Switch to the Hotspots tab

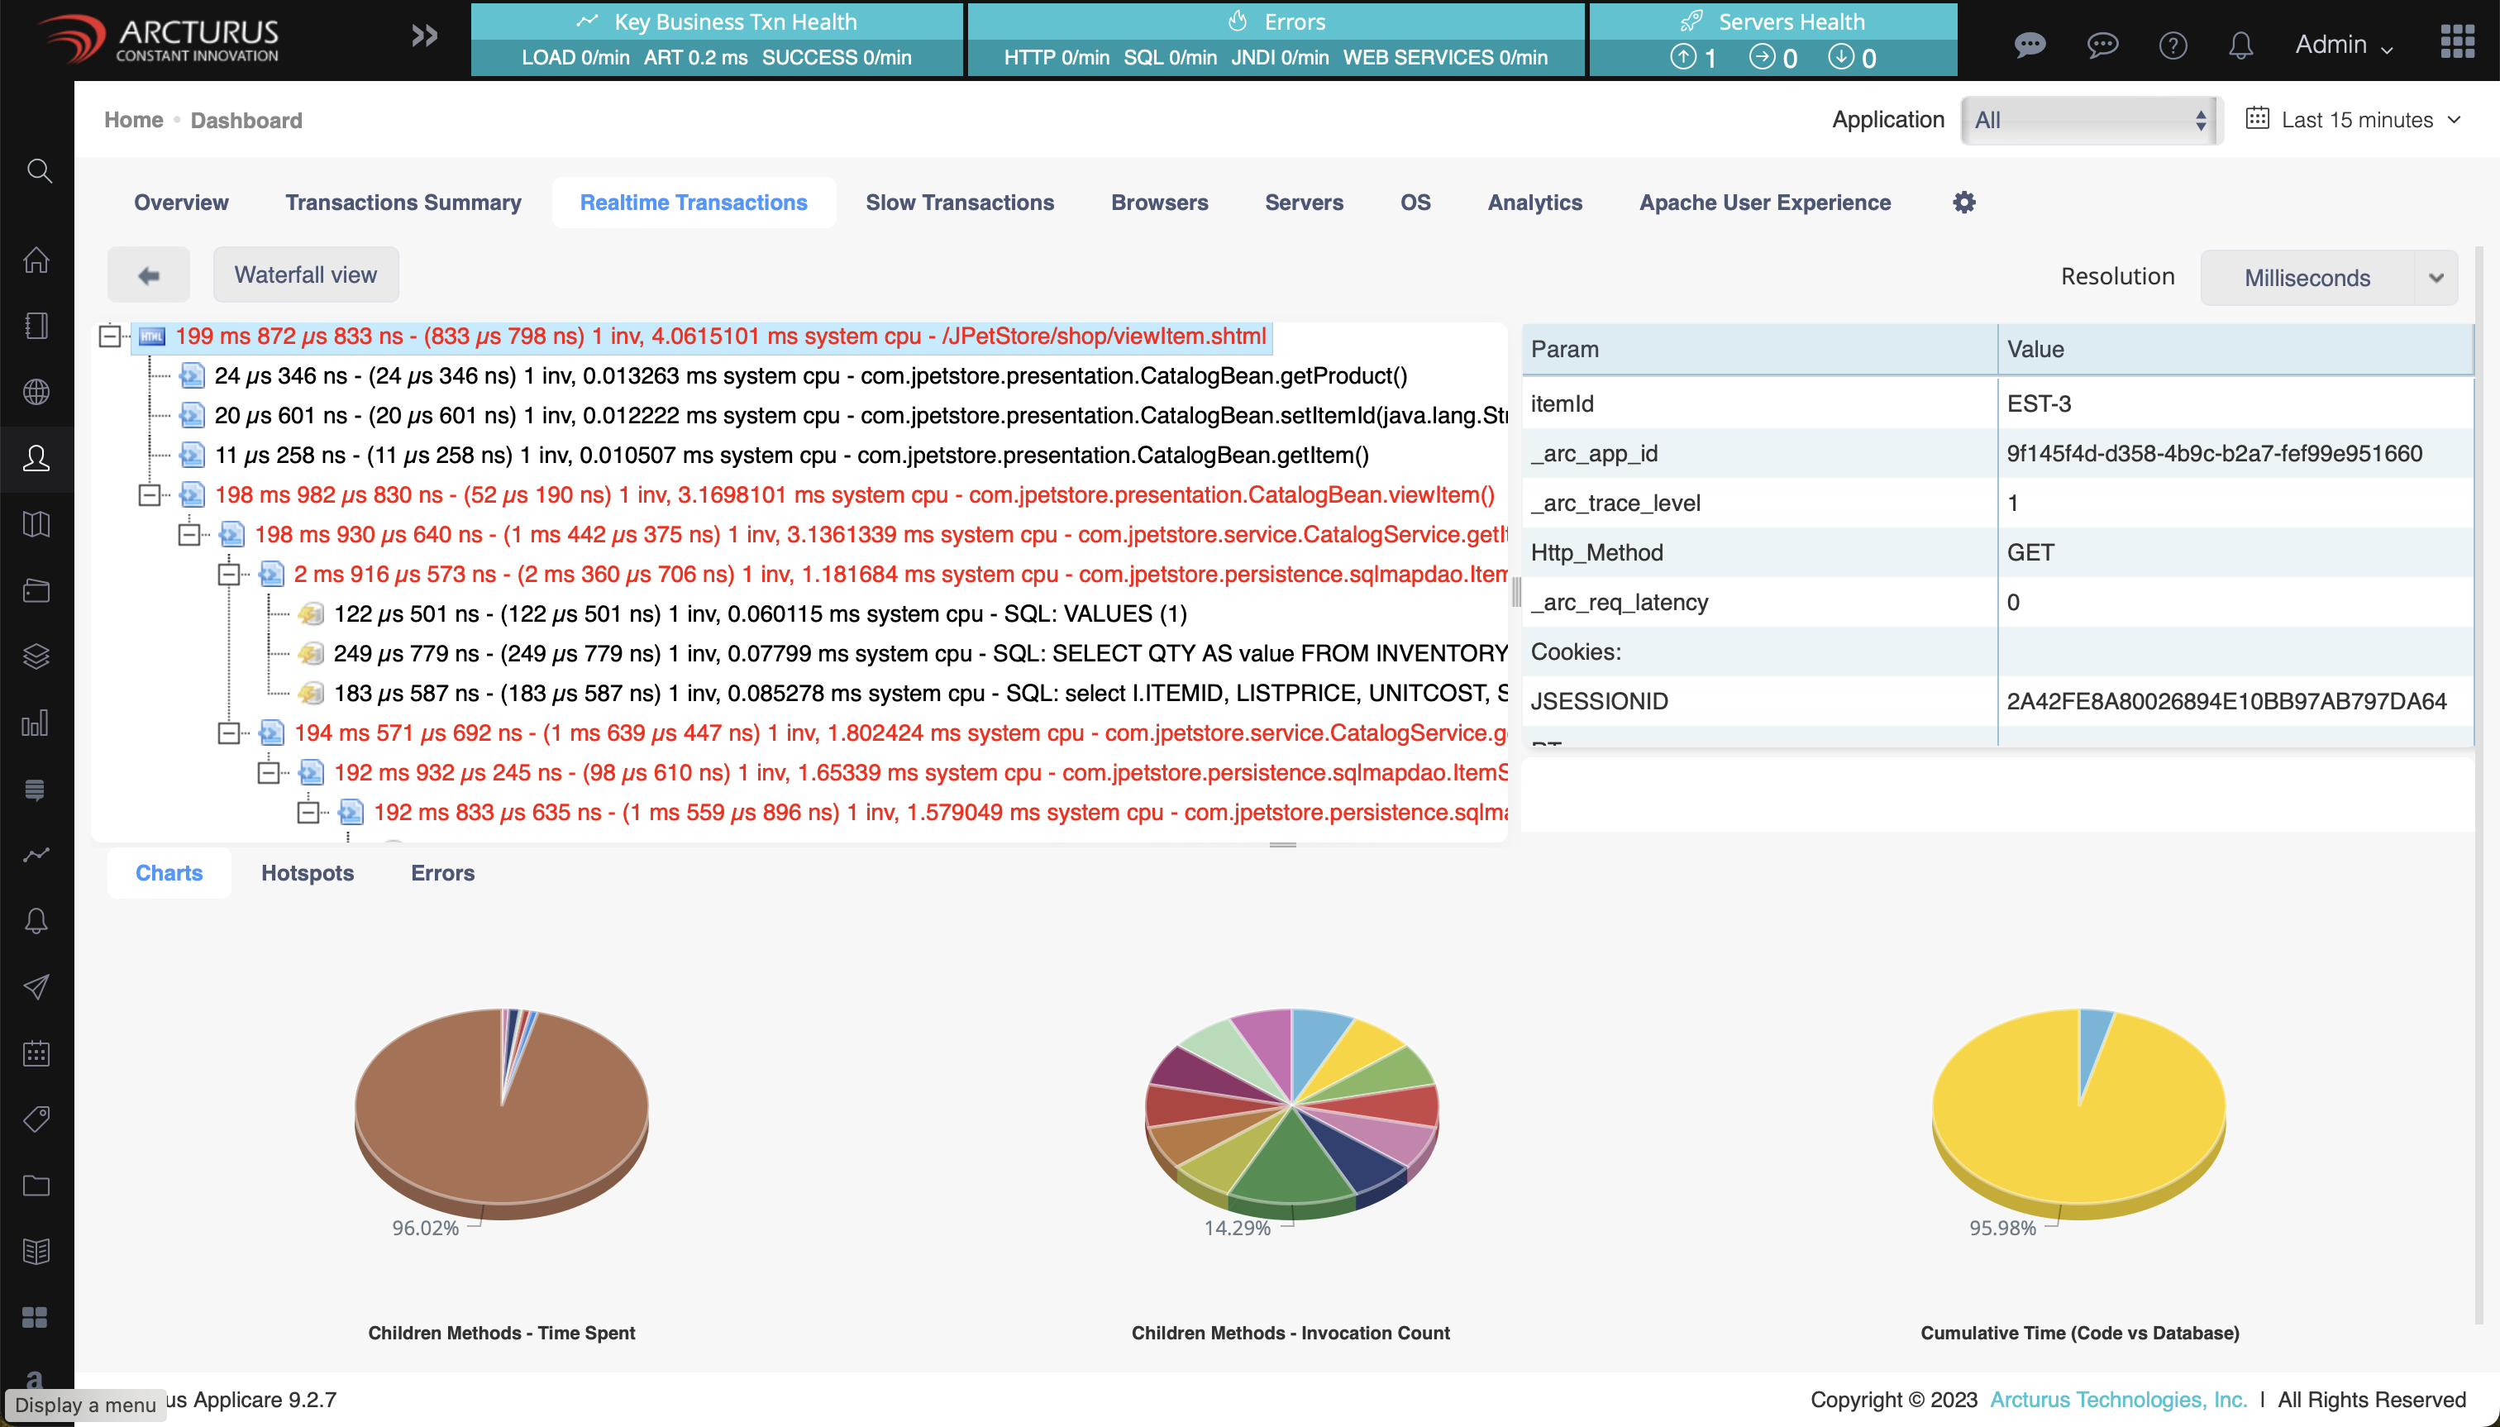click(x=307, y=873)
